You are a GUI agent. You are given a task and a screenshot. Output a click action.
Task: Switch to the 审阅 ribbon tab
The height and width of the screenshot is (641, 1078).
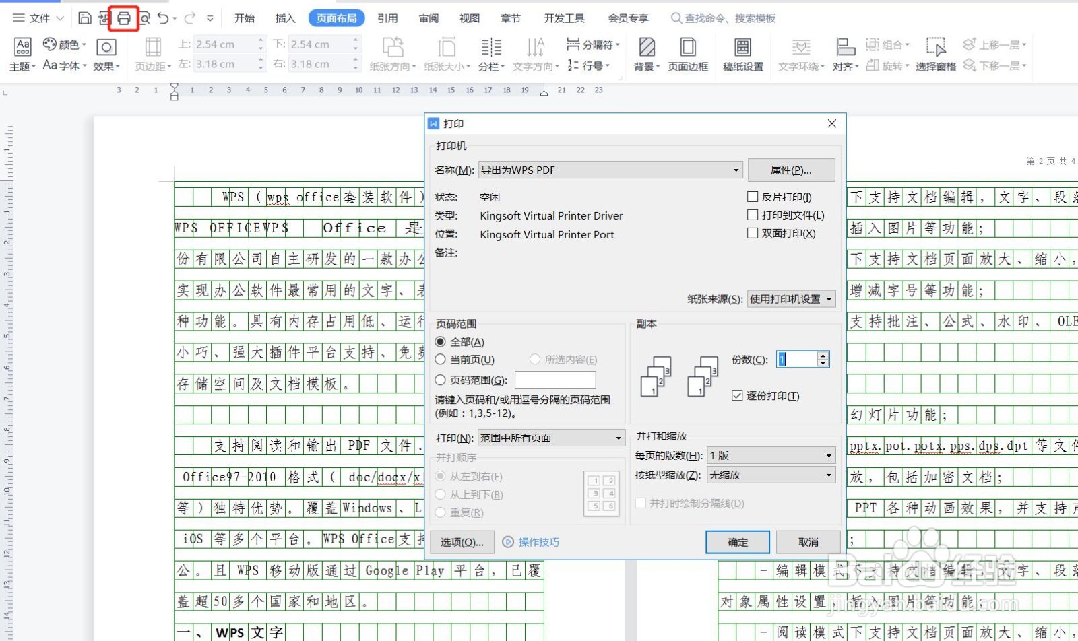(x=429, y=18)
